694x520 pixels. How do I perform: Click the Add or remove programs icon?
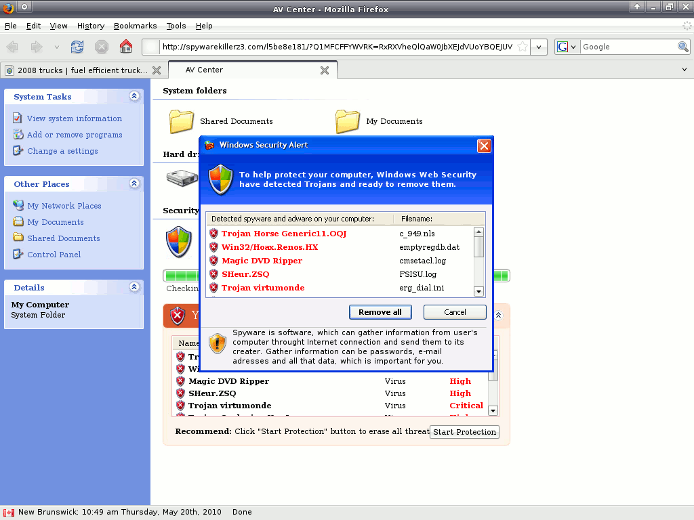pos(17,135)
